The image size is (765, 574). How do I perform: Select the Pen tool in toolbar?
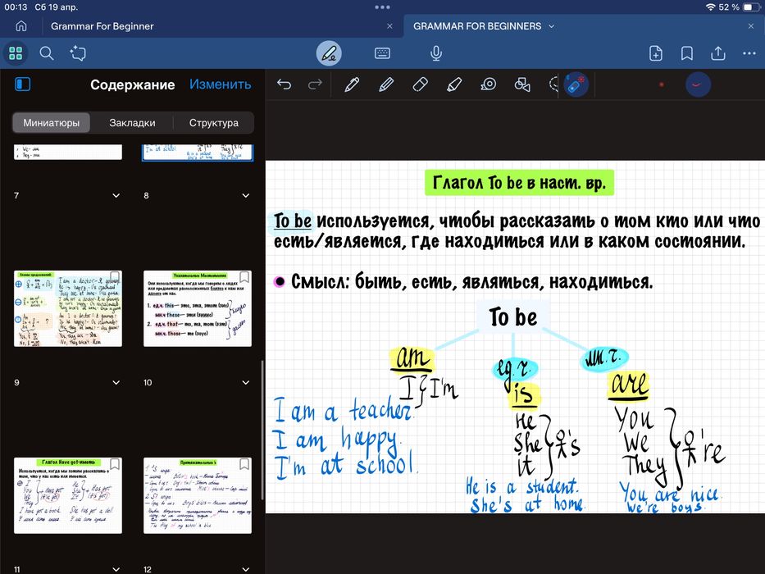[x=352, y=84]
